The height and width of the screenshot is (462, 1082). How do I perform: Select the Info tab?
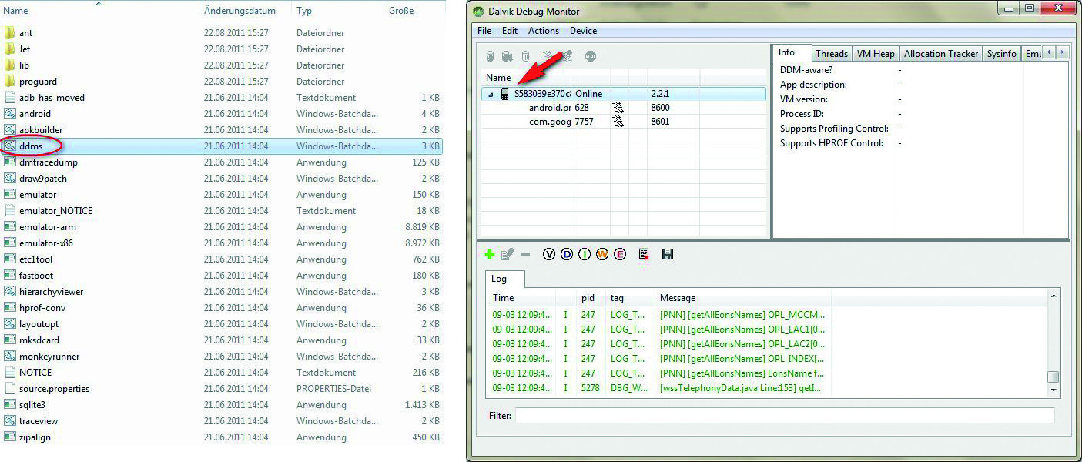point(792,52)
